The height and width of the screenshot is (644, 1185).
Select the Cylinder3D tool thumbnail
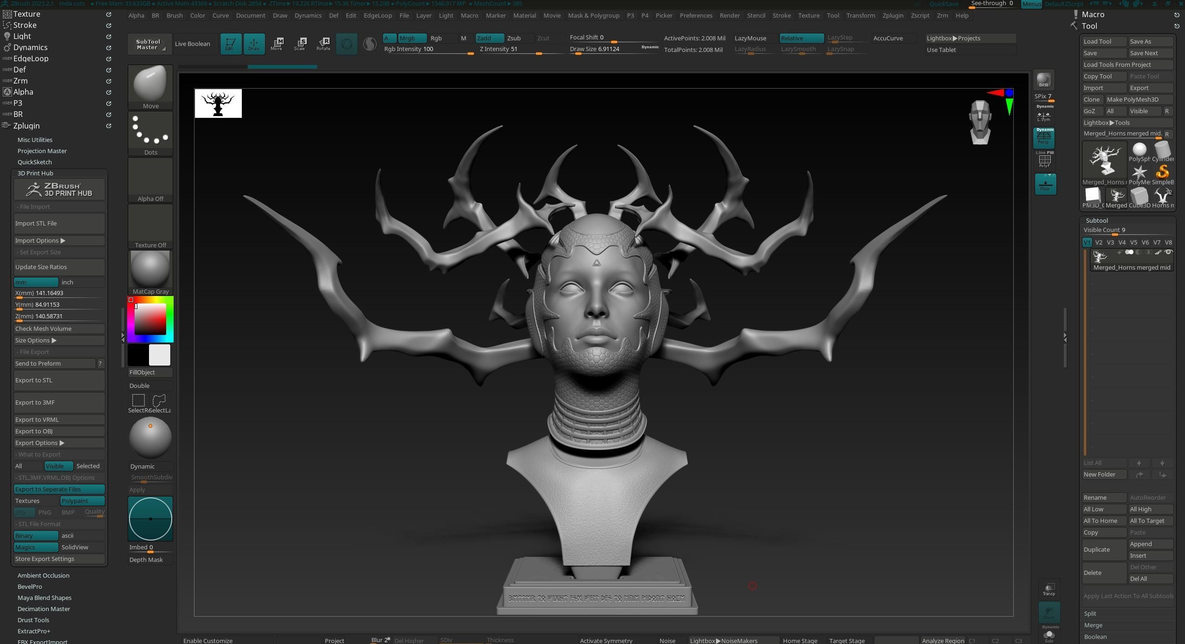click(x=1162, y=152)
